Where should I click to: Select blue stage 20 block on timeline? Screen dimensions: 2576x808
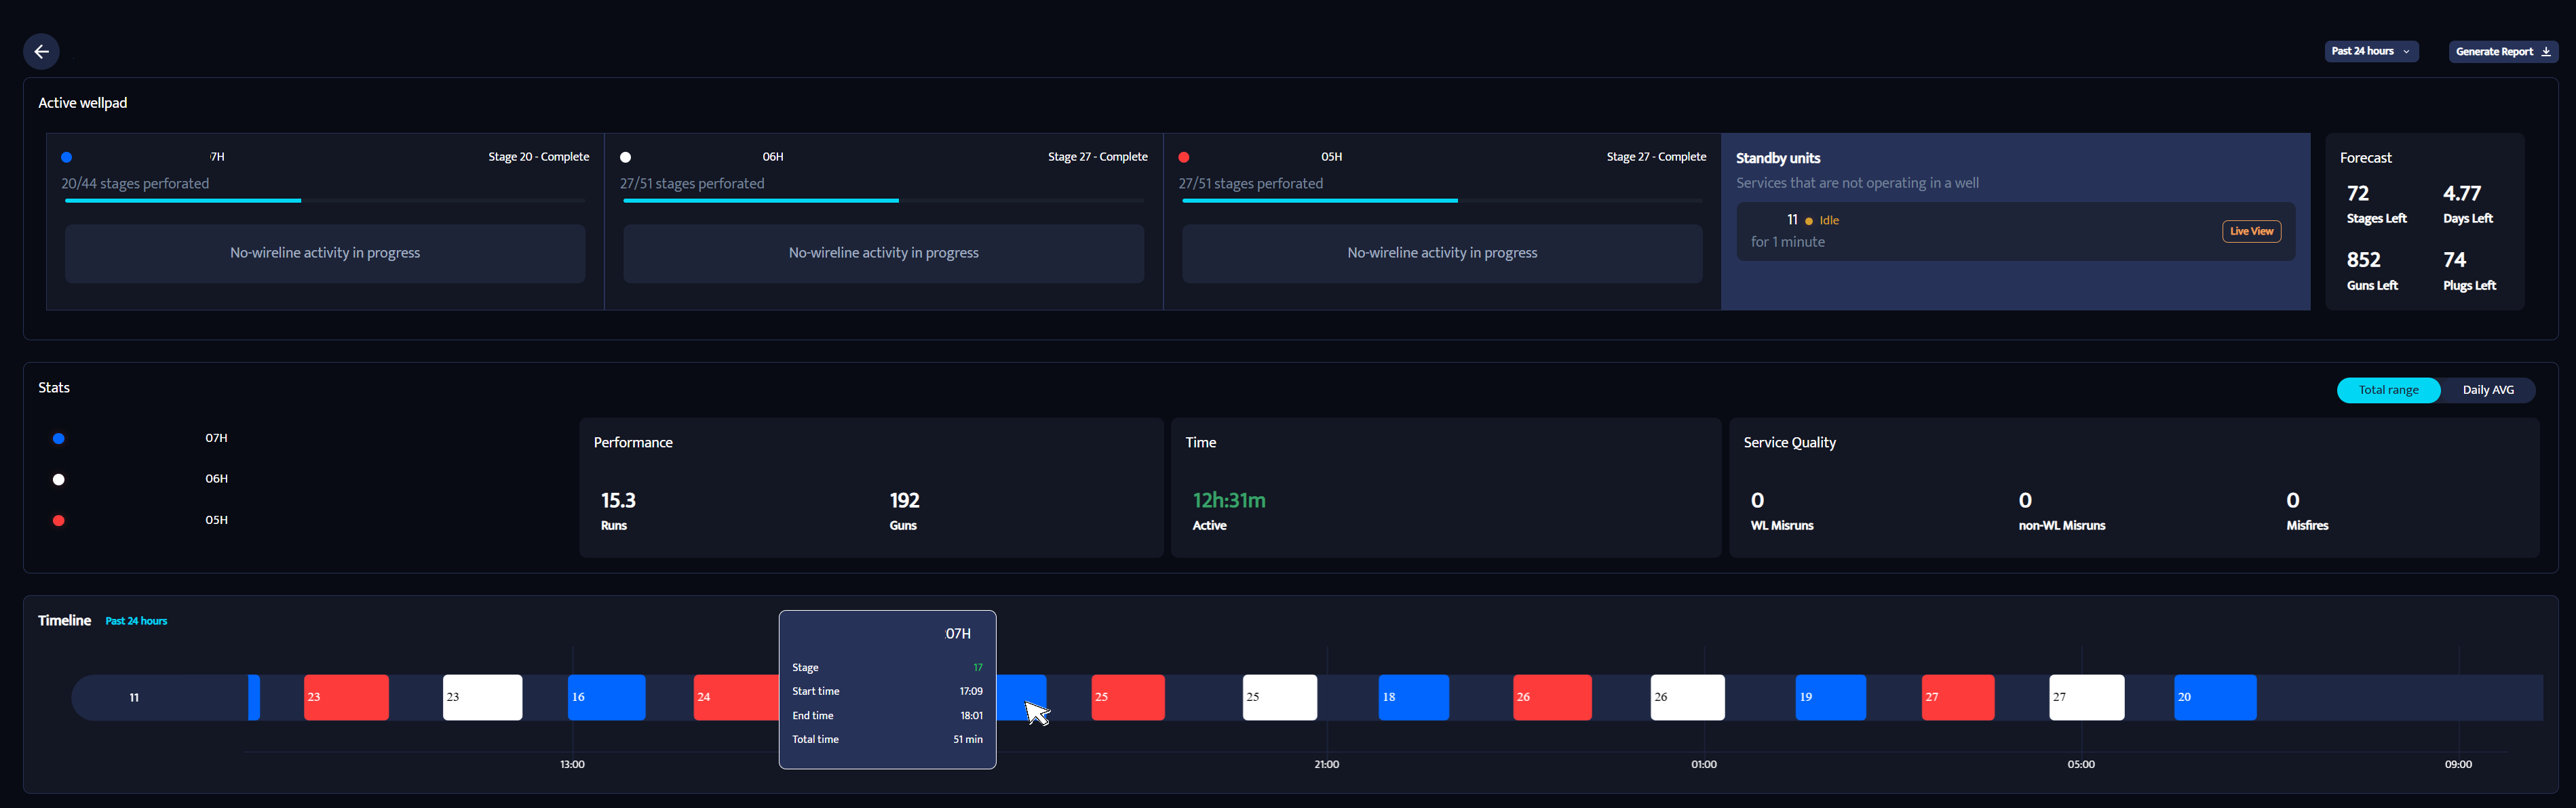point(2215,698)
